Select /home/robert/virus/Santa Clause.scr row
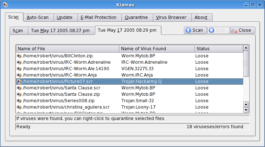 click(130, 88)
